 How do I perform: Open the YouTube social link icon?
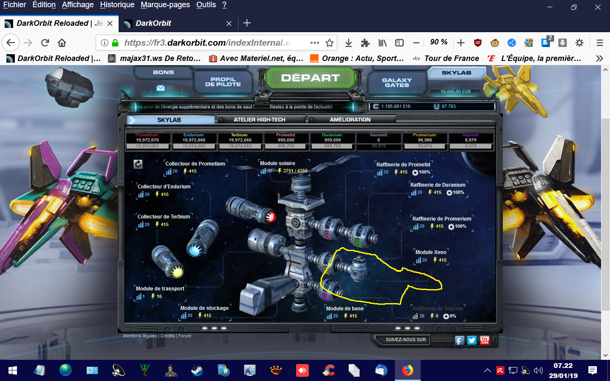(x=485, y=340)
